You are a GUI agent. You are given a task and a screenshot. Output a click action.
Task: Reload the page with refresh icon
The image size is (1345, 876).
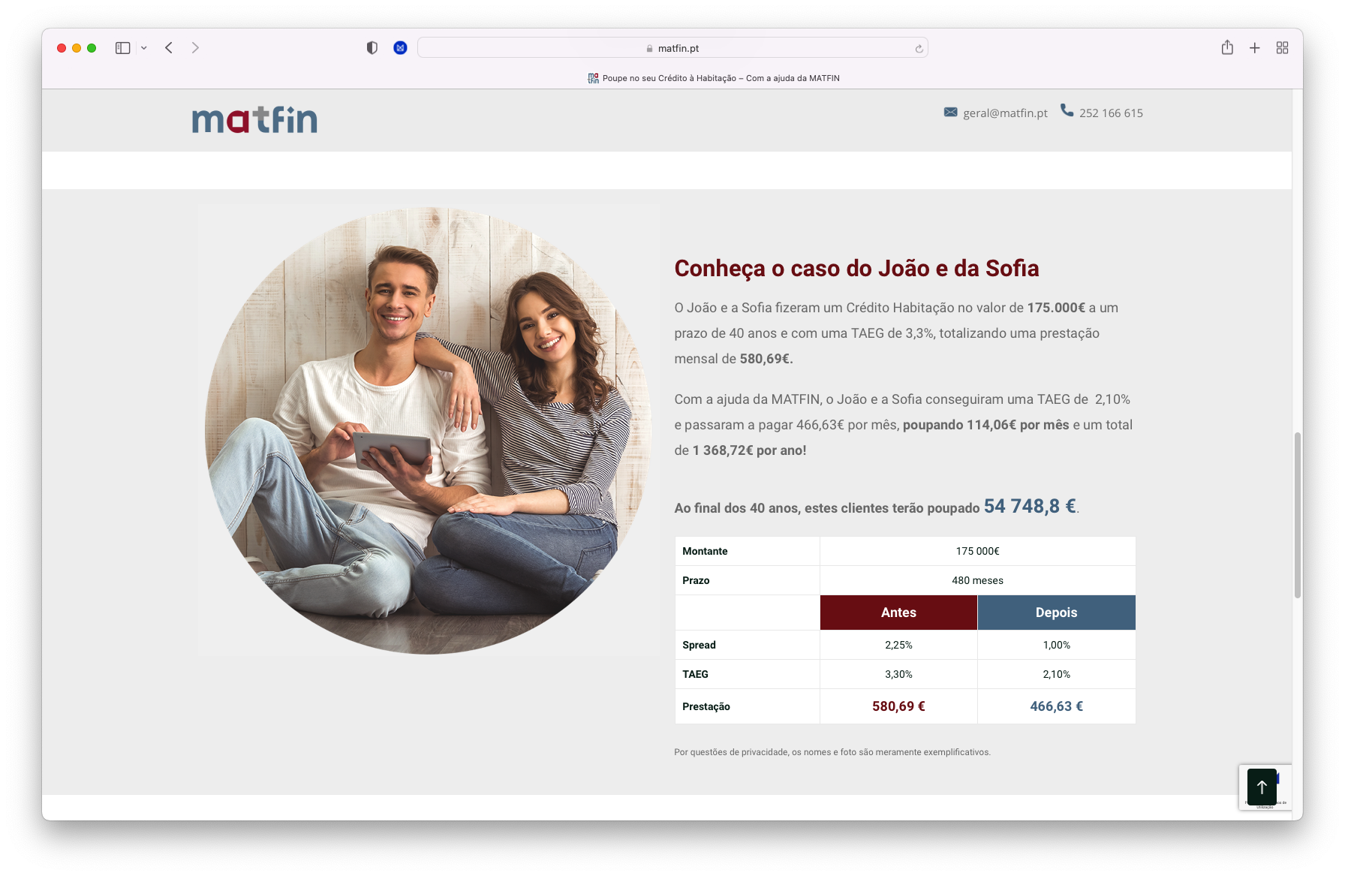pos(919,49)
